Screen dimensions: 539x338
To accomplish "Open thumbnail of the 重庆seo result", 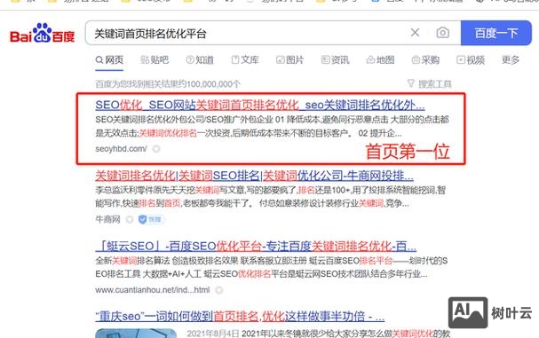I will click(x=136, y=334).
